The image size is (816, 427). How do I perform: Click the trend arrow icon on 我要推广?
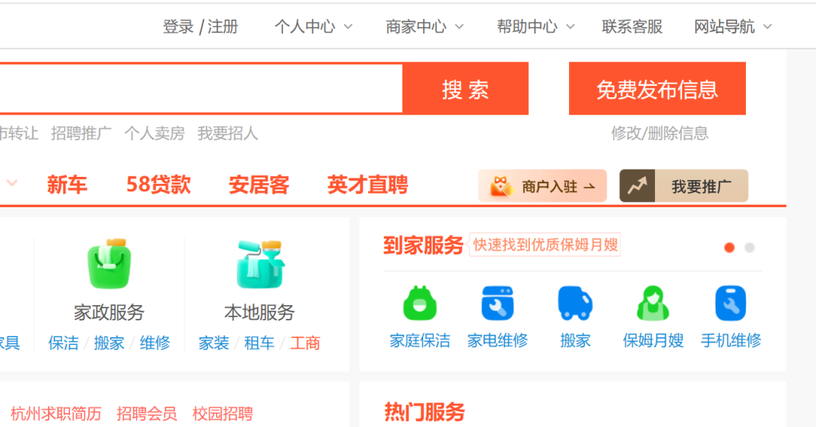[637, 186]
